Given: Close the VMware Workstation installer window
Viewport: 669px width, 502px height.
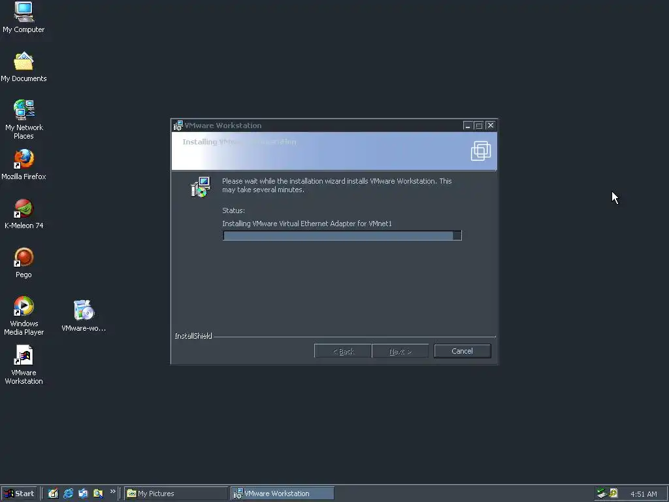Looking at the screenshot, I should [491, 125].
